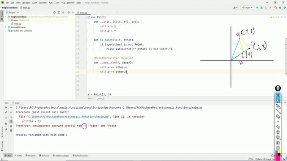
Task: Open the Python Packages tool window tab
Action: coord(61,156)
